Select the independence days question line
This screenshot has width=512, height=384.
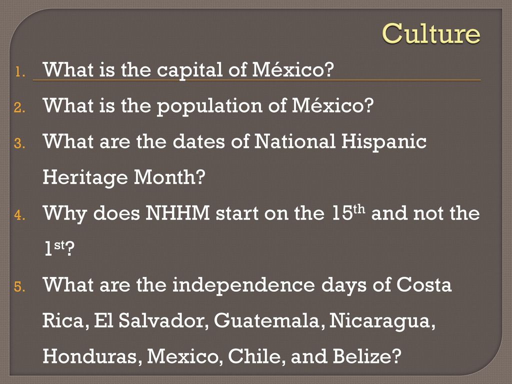(x=247, y=284)
